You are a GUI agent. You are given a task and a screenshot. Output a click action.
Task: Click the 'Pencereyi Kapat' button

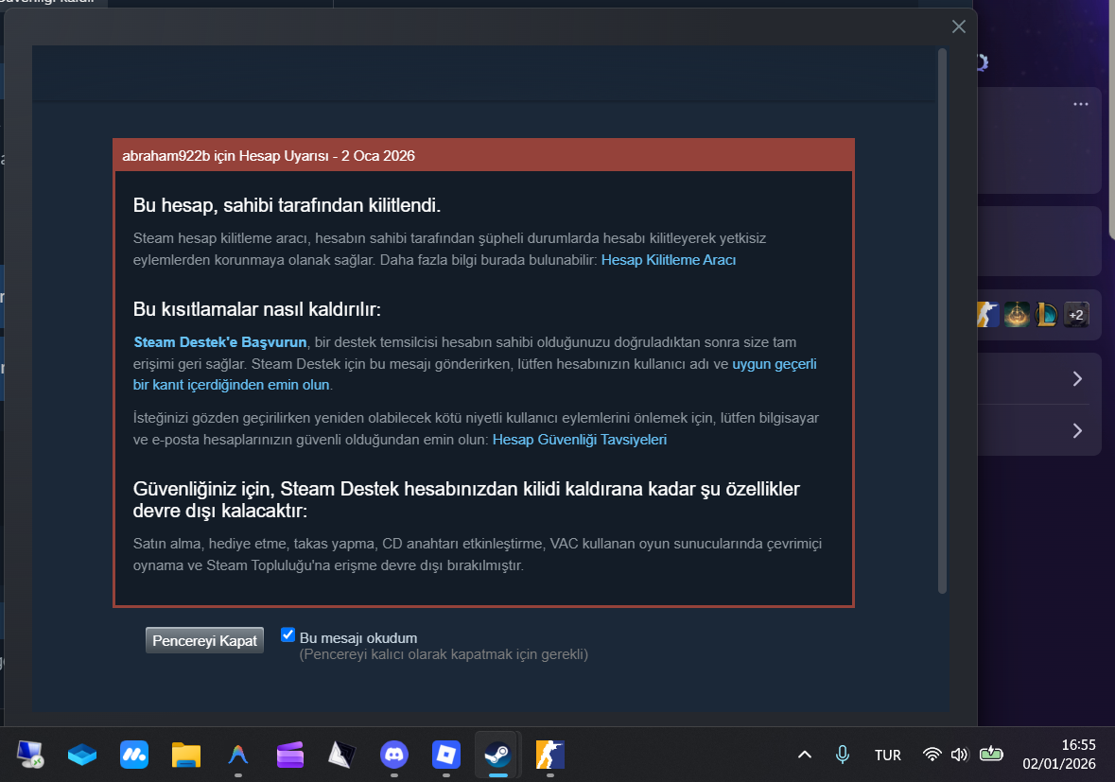[x=205, y=640]
